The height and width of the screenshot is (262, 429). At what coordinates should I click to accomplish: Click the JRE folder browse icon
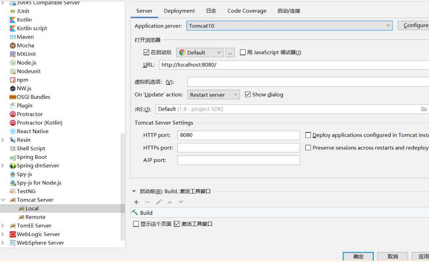(x=424, y=109)
